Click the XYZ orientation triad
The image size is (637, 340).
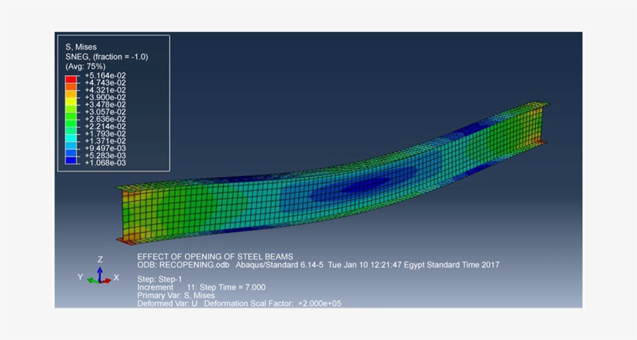99,276
